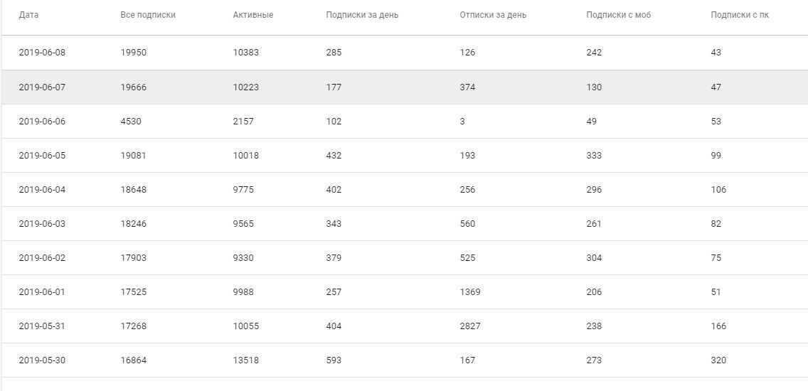Select the 2019-05-30 date cell

click(x=42, y=360)
